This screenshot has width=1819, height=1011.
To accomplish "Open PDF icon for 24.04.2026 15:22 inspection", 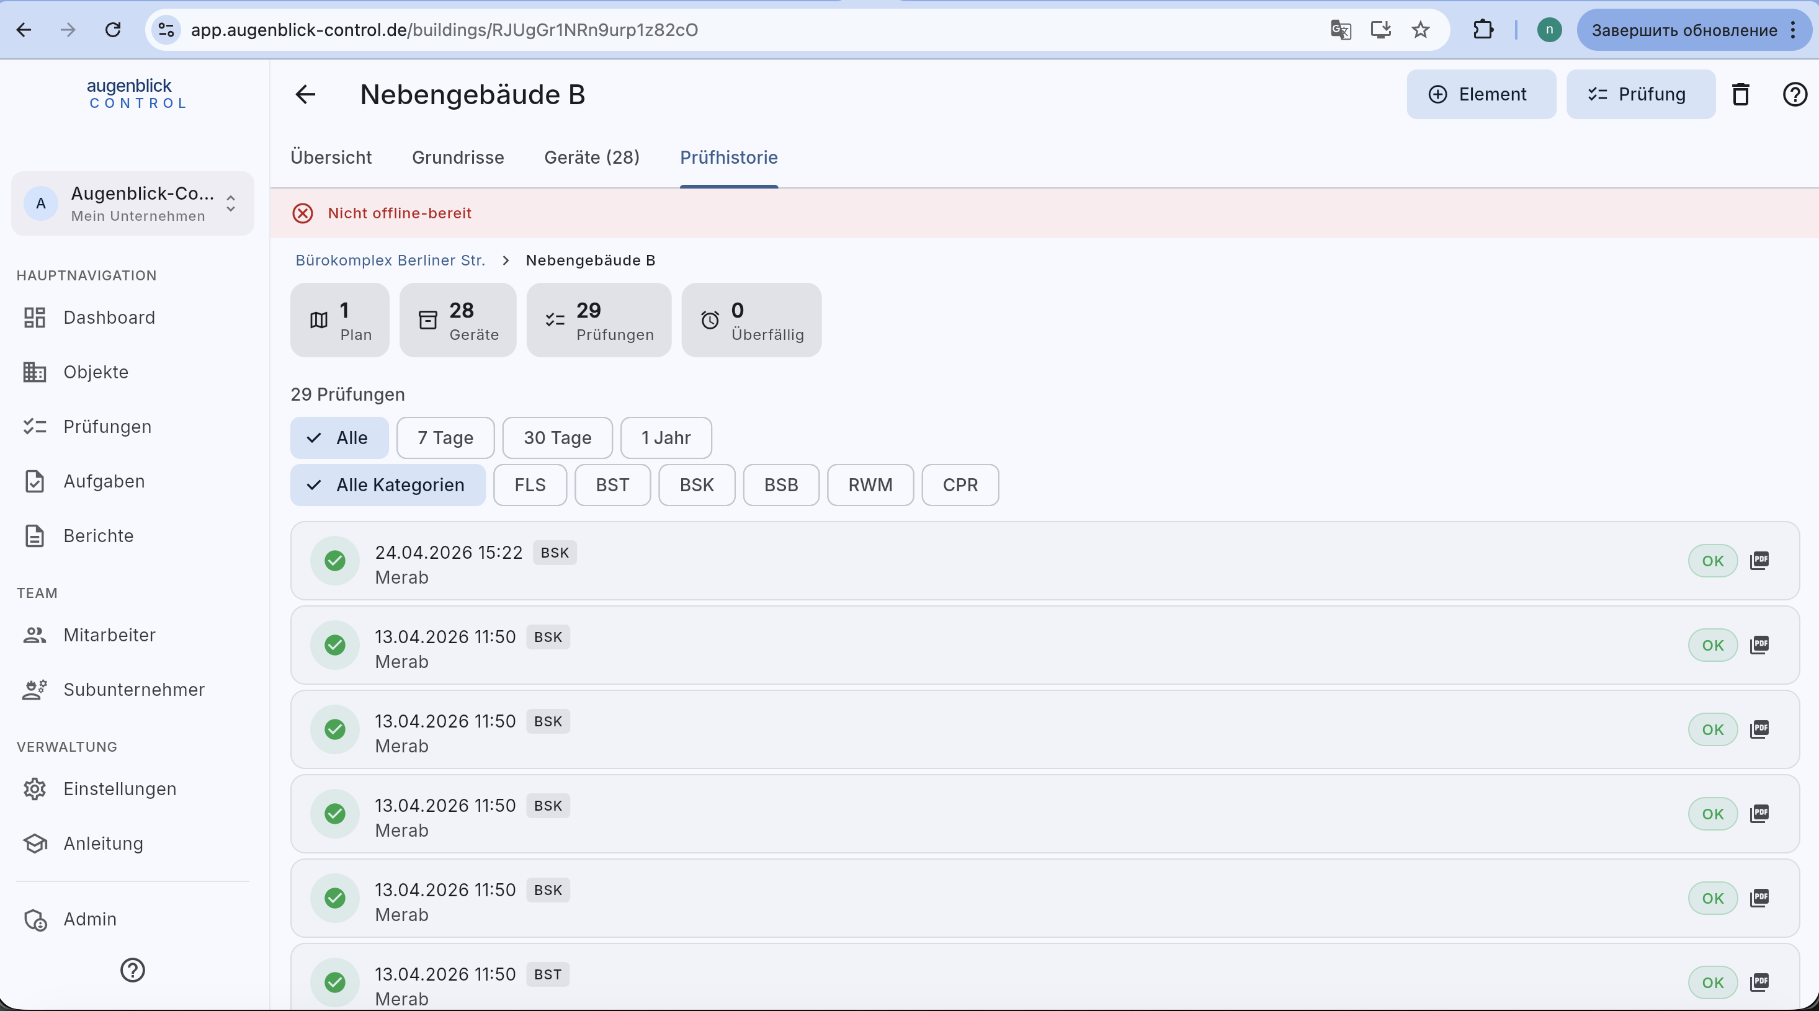I will [x=1759, y=561].
